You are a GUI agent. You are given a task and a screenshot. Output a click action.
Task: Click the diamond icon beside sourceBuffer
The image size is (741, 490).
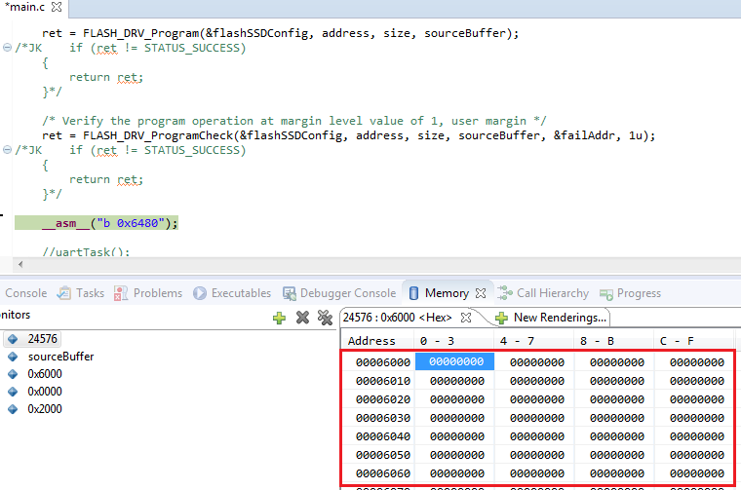coord(13,357)
